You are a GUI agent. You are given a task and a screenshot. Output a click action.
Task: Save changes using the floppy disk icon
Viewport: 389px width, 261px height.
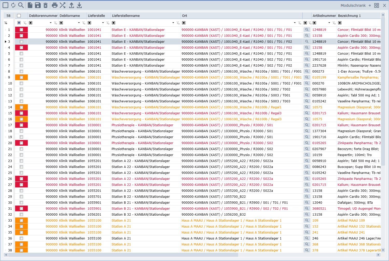coord(38,5)
